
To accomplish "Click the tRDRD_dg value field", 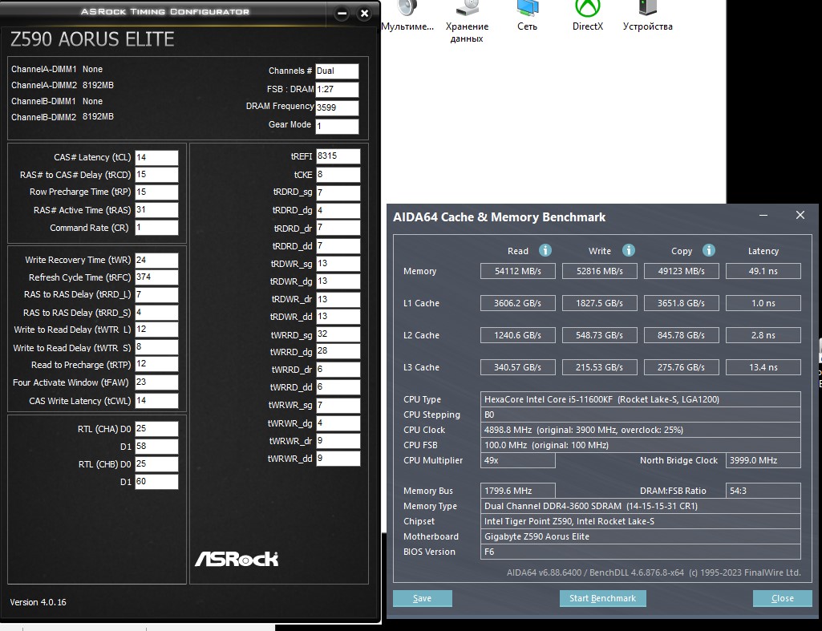I will (338, 211).
